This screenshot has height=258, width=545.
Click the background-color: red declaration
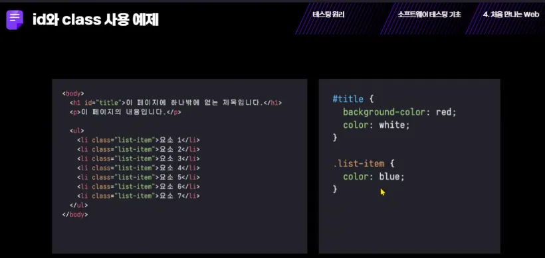click(x=399, y=112)
